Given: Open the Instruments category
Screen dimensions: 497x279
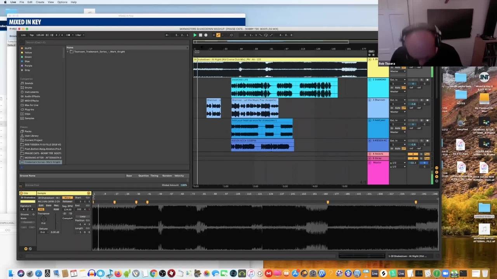Looking at the screenshot, I should [31, 92].
